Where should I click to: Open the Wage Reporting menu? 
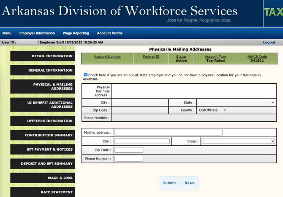pos(76,33)
